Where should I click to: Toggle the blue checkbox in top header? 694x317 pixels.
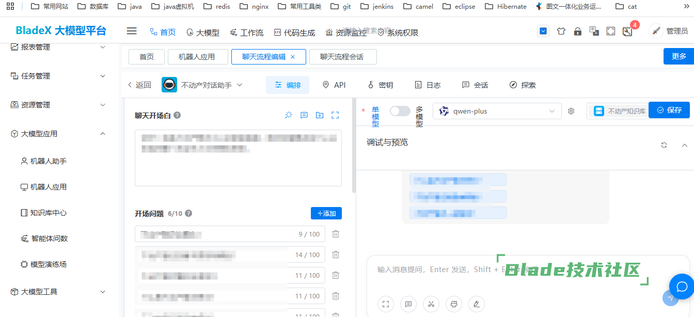point(543,31)
